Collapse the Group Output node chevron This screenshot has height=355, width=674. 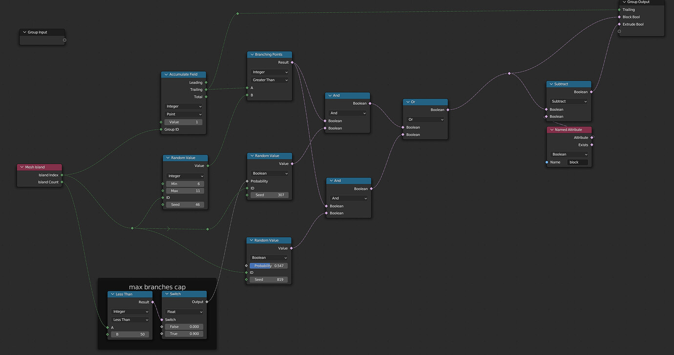[624, 2]
